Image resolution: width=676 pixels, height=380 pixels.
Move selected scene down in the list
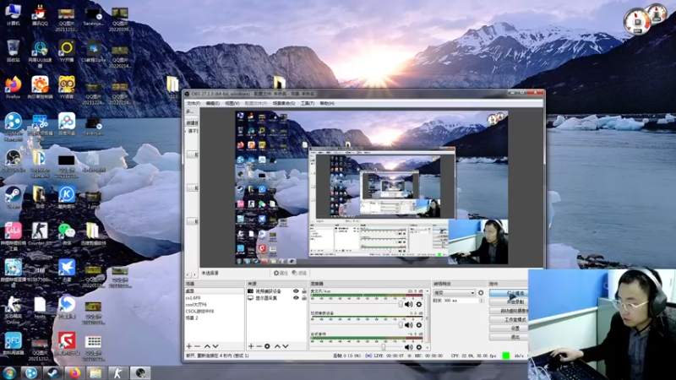pyautogui.click(x=215, y=346)
